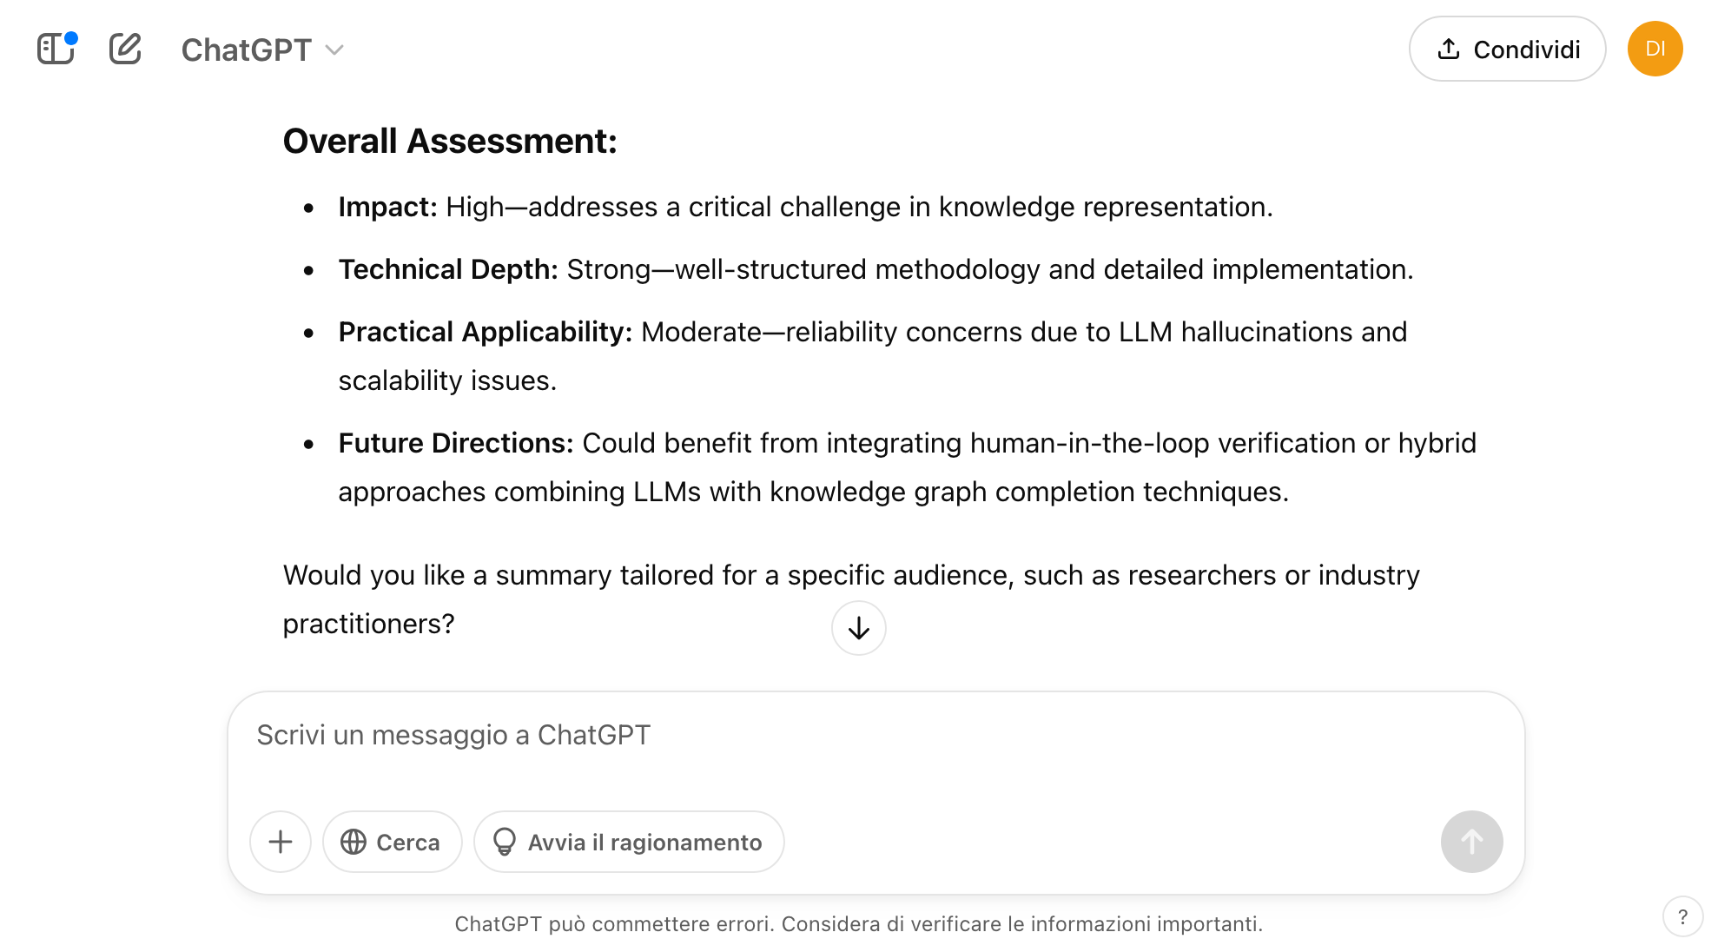Open the plus attachment menu
The height and width of the screenshot is (952, 1718).
281,842
